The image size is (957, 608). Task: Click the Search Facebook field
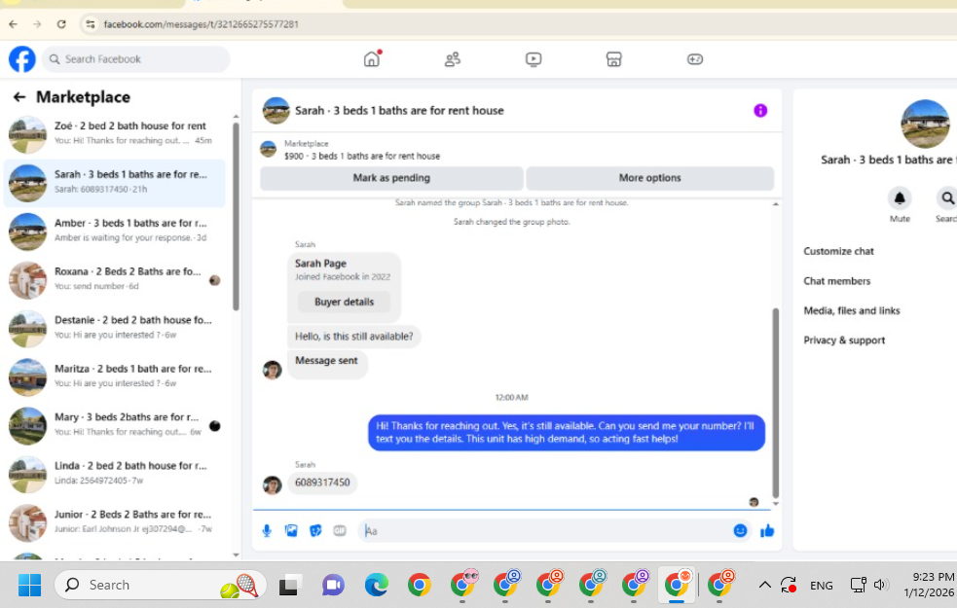coord(136,59)
